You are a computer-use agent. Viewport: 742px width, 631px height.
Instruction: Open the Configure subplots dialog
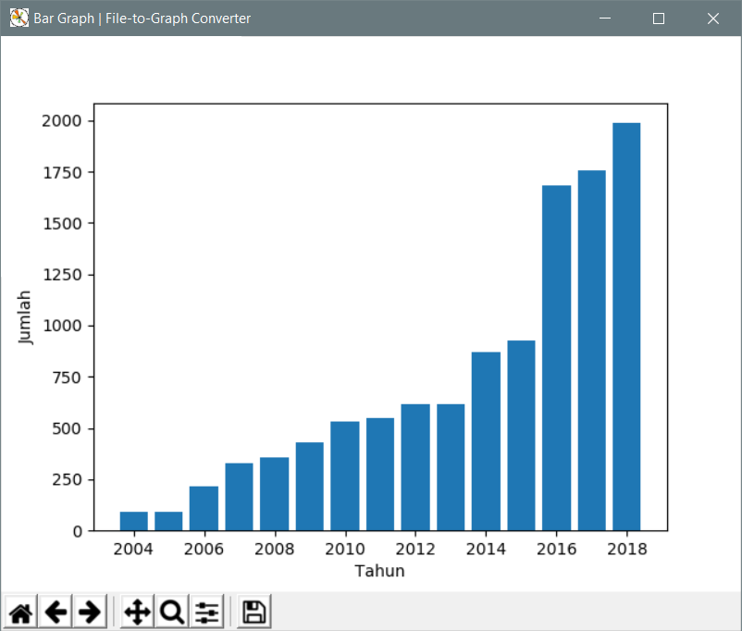pyautogui.click(x=206, y=612)
